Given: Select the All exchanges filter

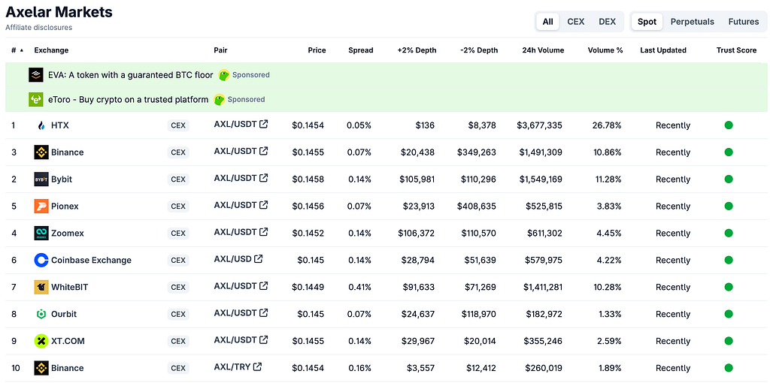Looking at the screenshot, I should (547, 22).
